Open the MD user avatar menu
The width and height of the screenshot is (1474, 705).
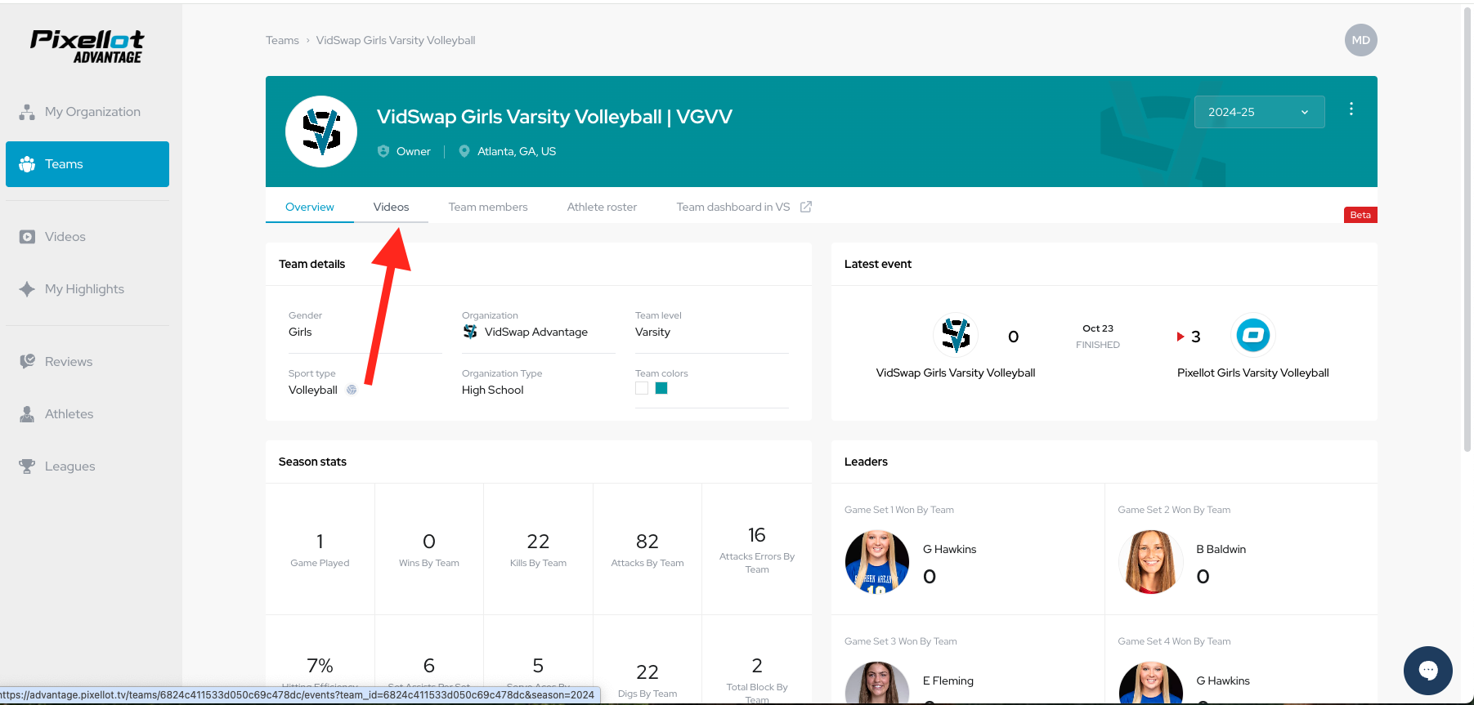pos(1360,40)
